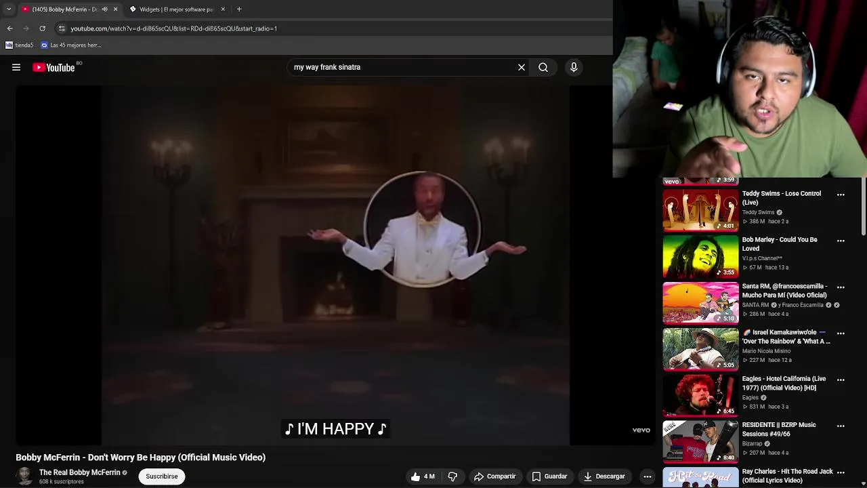Open a new browser tab
The image size is (867, 488).
239,9
